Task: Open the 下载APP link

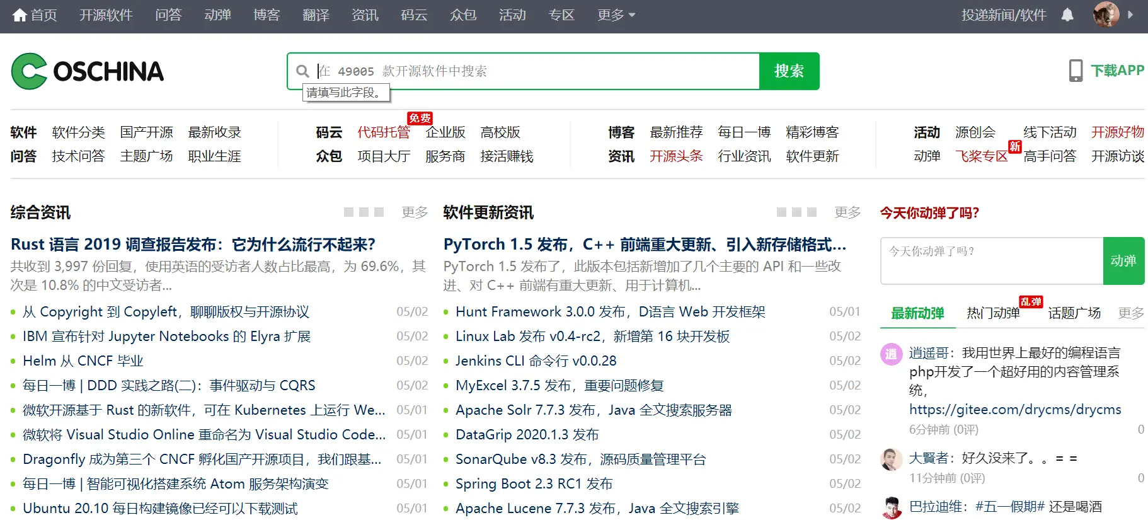Action: 1117,71
